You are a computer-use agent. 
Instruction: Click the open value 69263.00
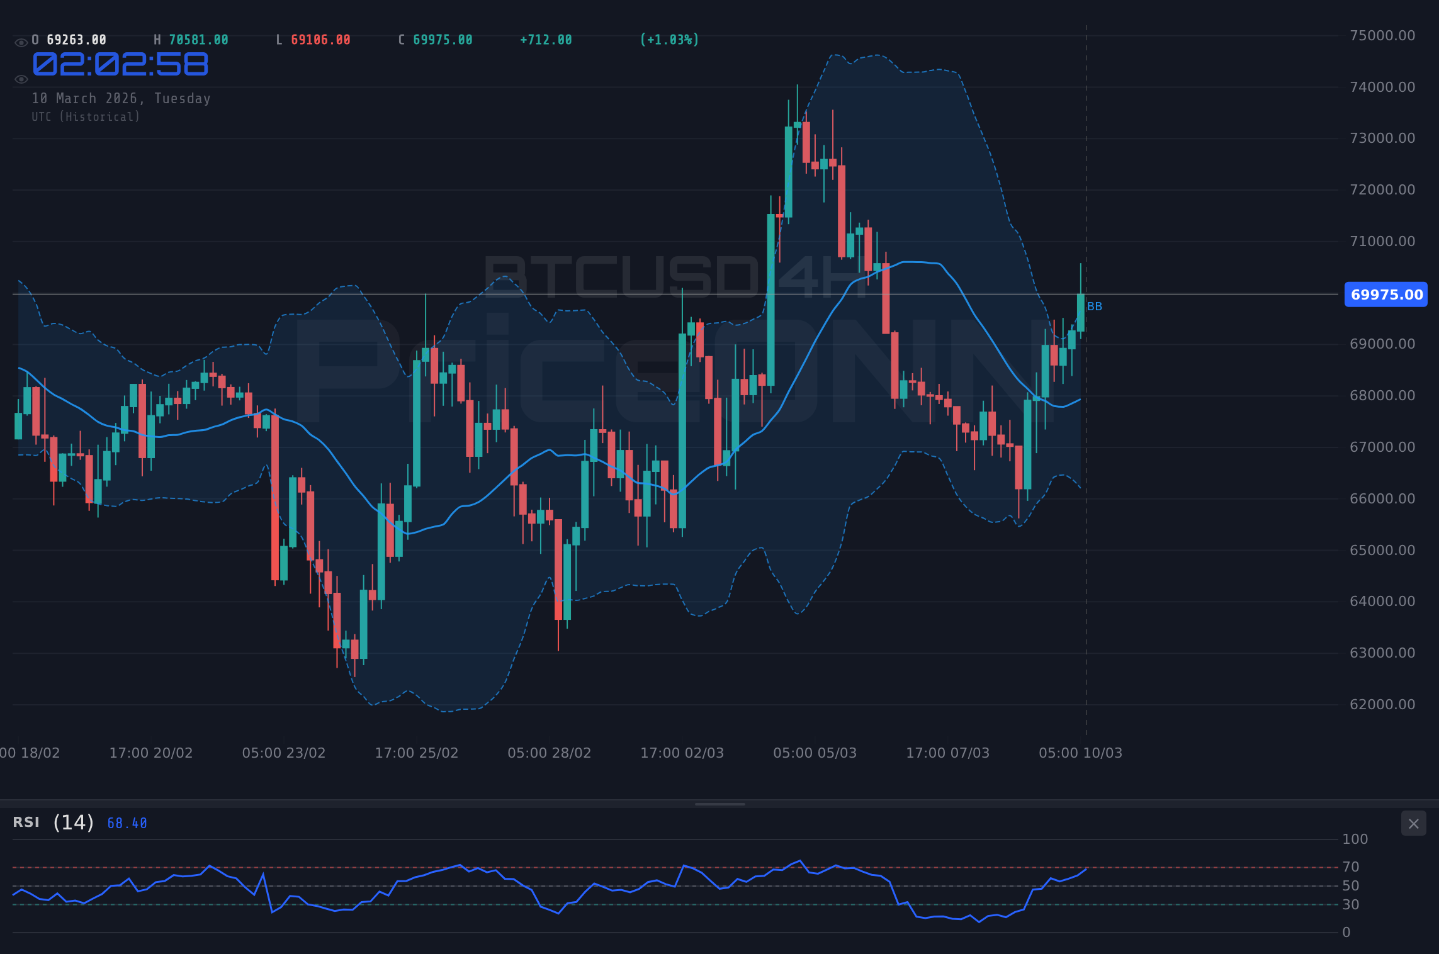76,40
